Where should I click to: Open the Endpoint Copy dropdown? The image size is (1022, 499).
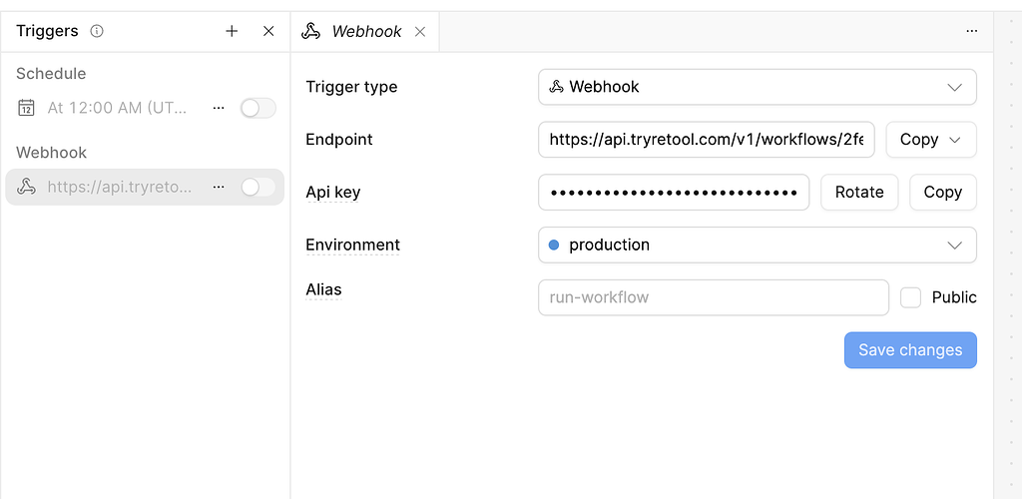(x=931, y=140)
